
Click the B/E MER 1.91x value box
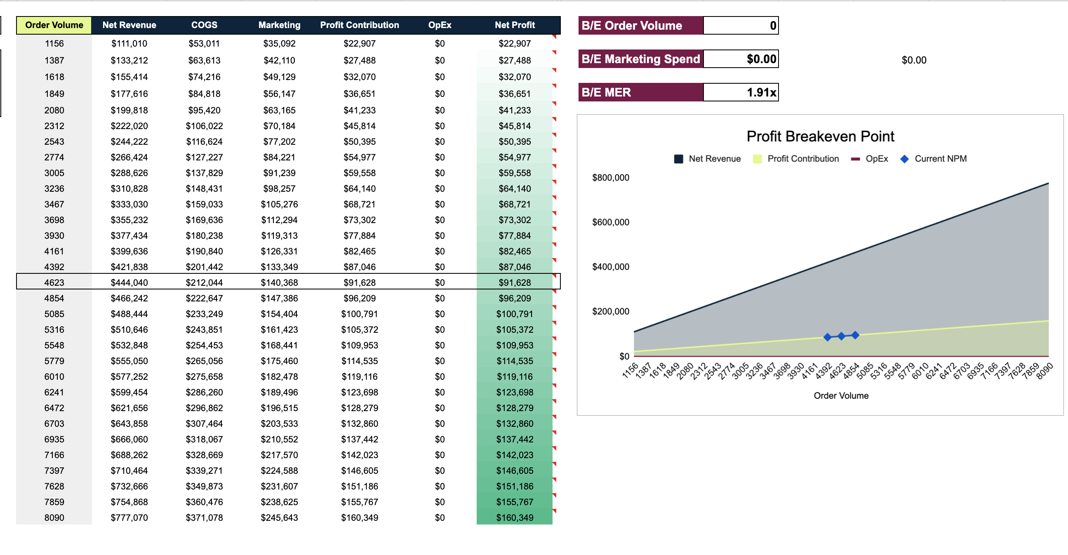coord(741,92)
